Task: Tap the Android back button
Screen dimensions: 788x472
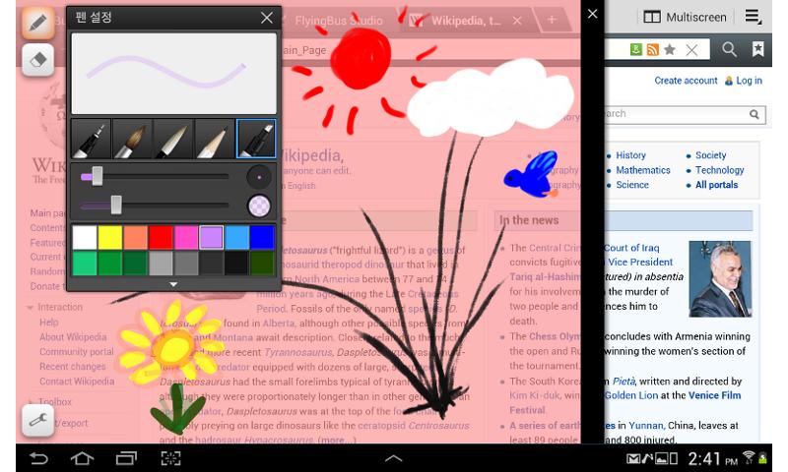Action: [x=38, y=458]
